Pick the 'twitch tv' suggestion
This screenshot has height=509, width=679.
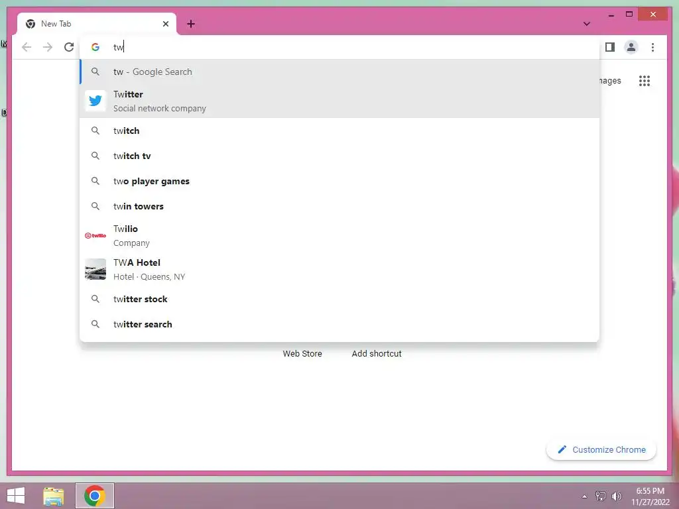340,156
